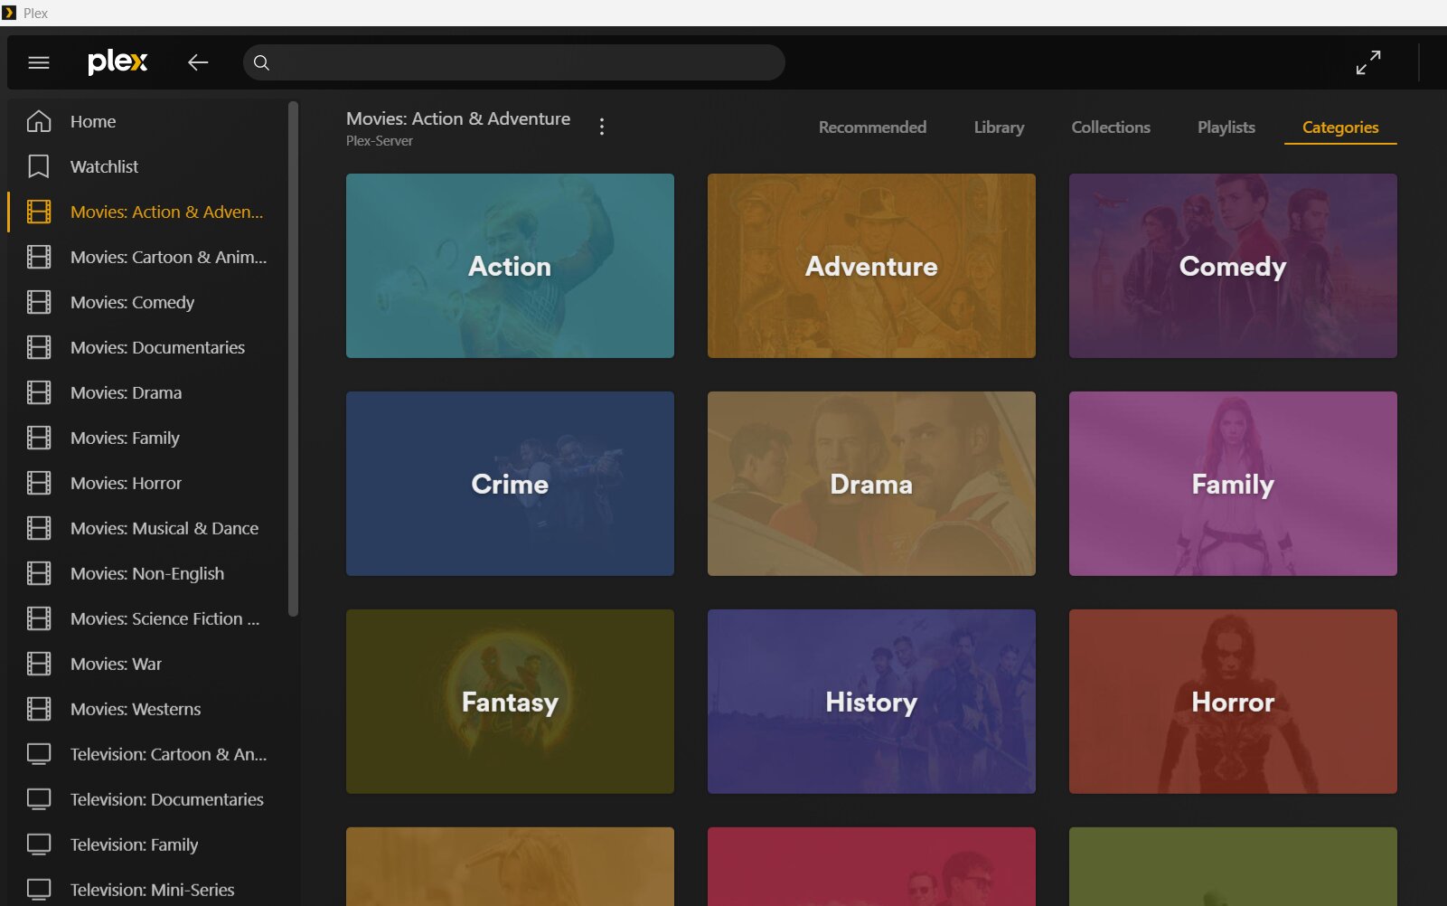Switch to the Library tab
The image size is (1447, 906).
click(x=999, y=127)
